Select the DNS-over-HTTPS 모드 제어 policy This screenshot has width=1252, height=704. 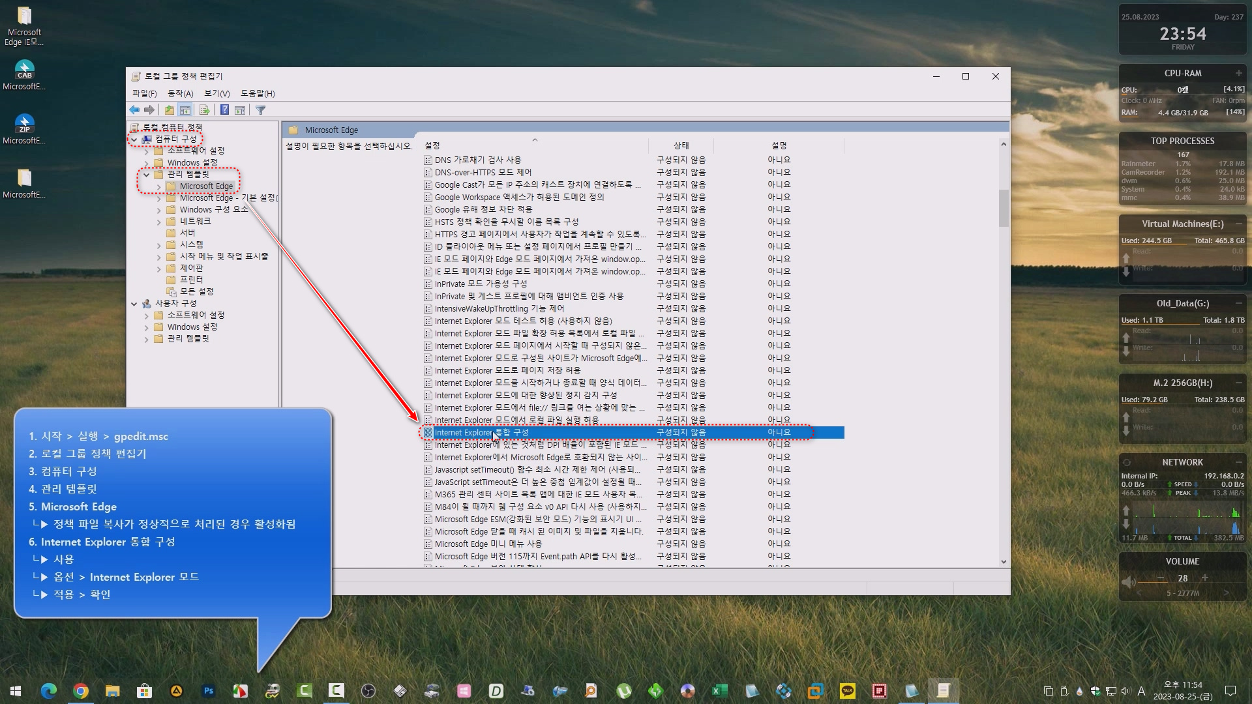click(483, 172)
